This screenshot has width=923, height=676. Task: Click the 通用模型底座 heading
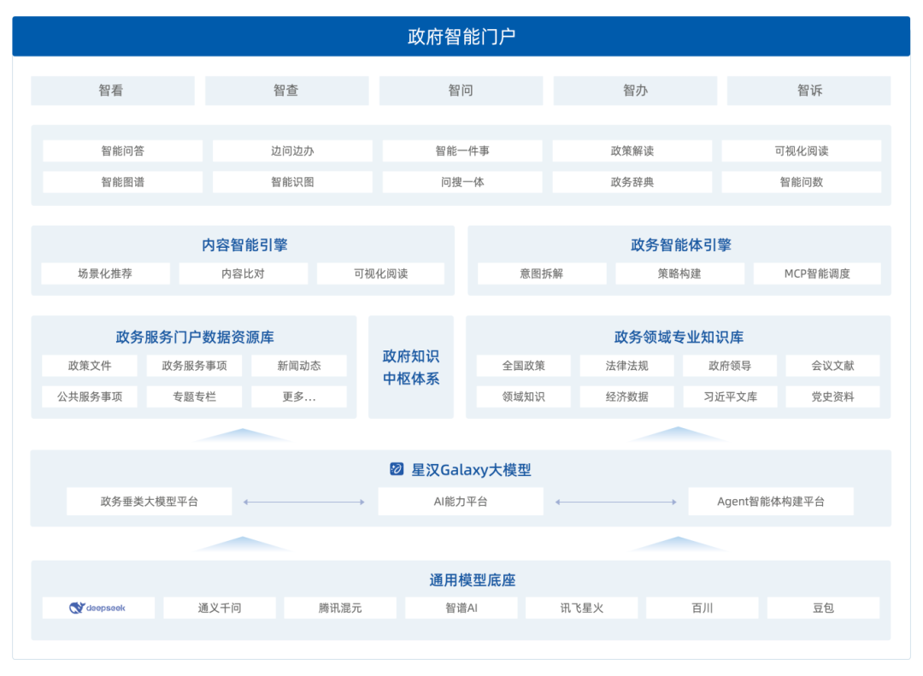click(x=472, y=580)
